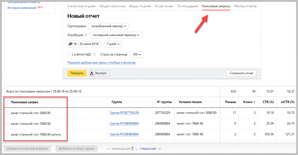
Task: Click the Сохранить отчет button
Action: [x=241, y=73]
